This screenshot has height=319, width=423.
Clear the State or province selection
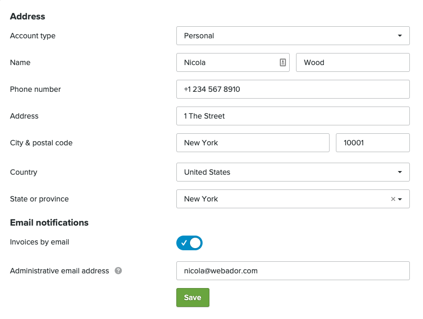(393, 199)
